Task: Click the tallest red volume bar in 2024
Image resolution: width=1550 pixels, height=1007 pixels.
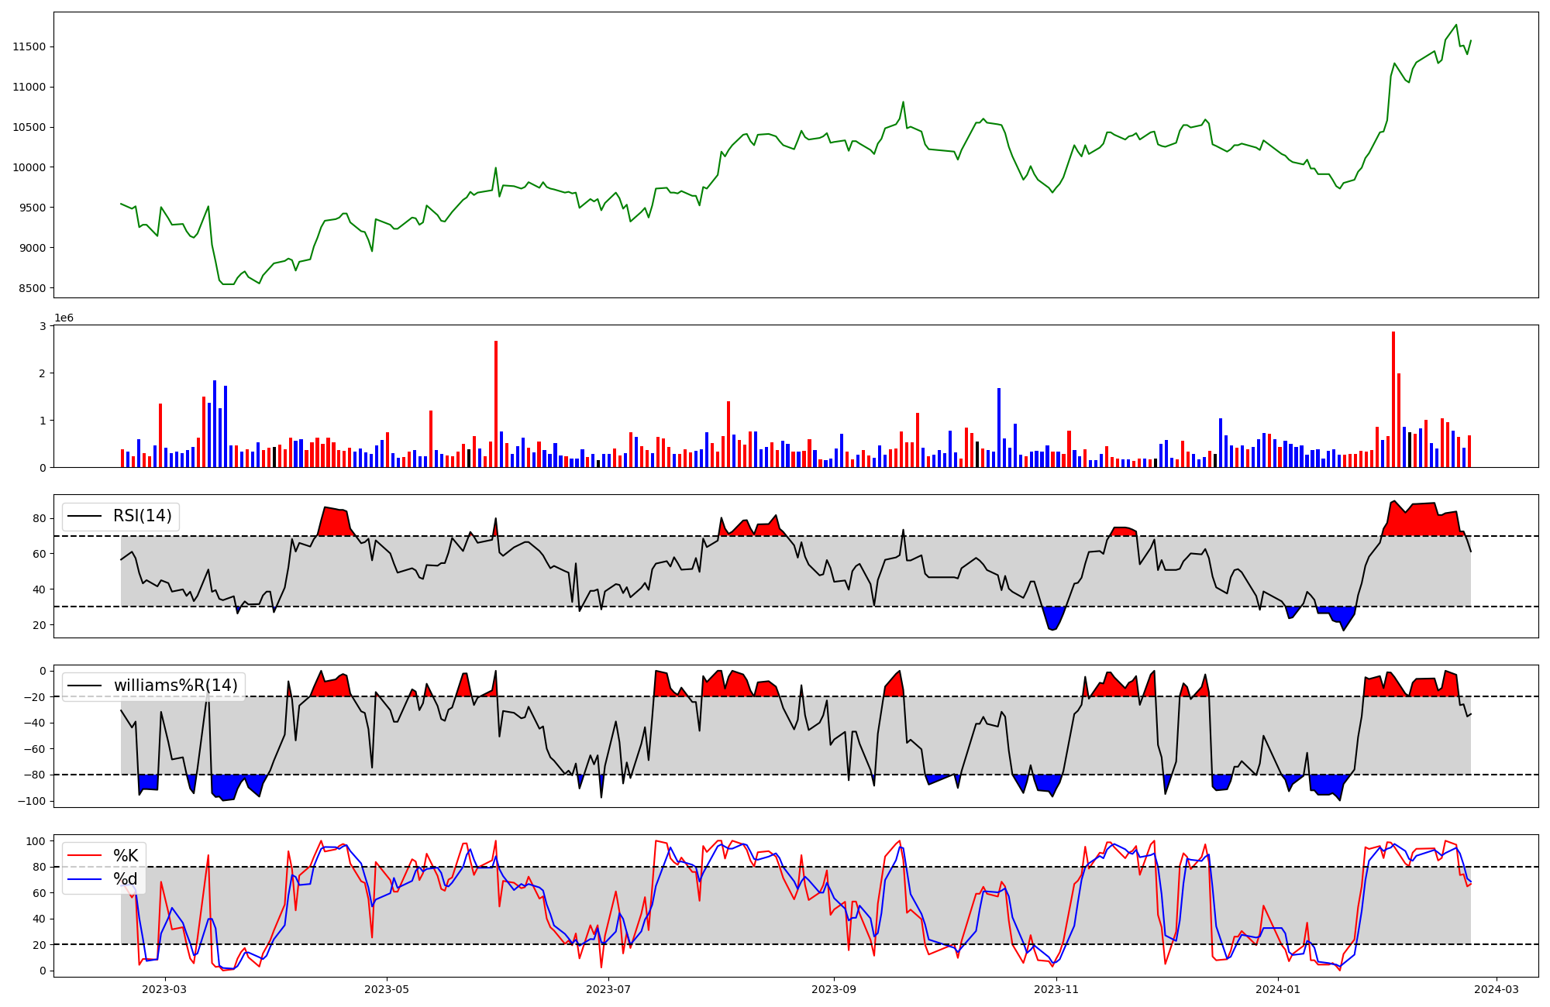Action: tap(1393, 399)
